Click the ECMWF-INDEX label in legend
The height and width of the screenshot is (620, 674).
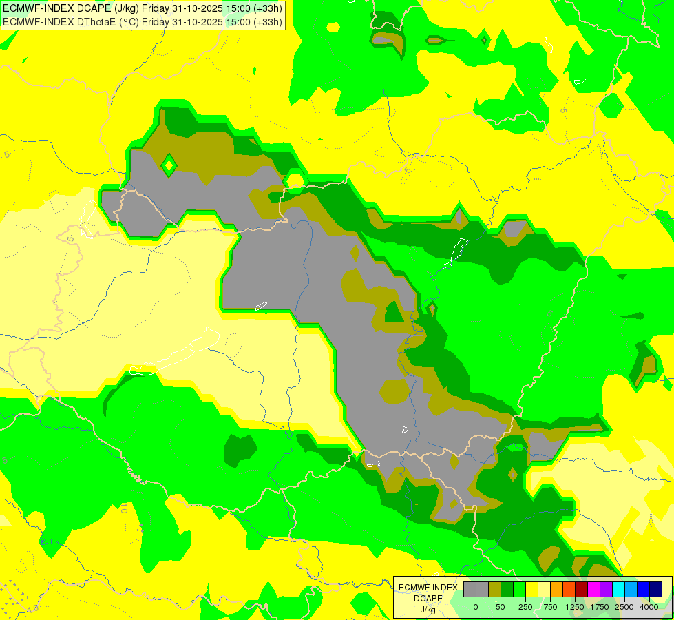point(428,588)
